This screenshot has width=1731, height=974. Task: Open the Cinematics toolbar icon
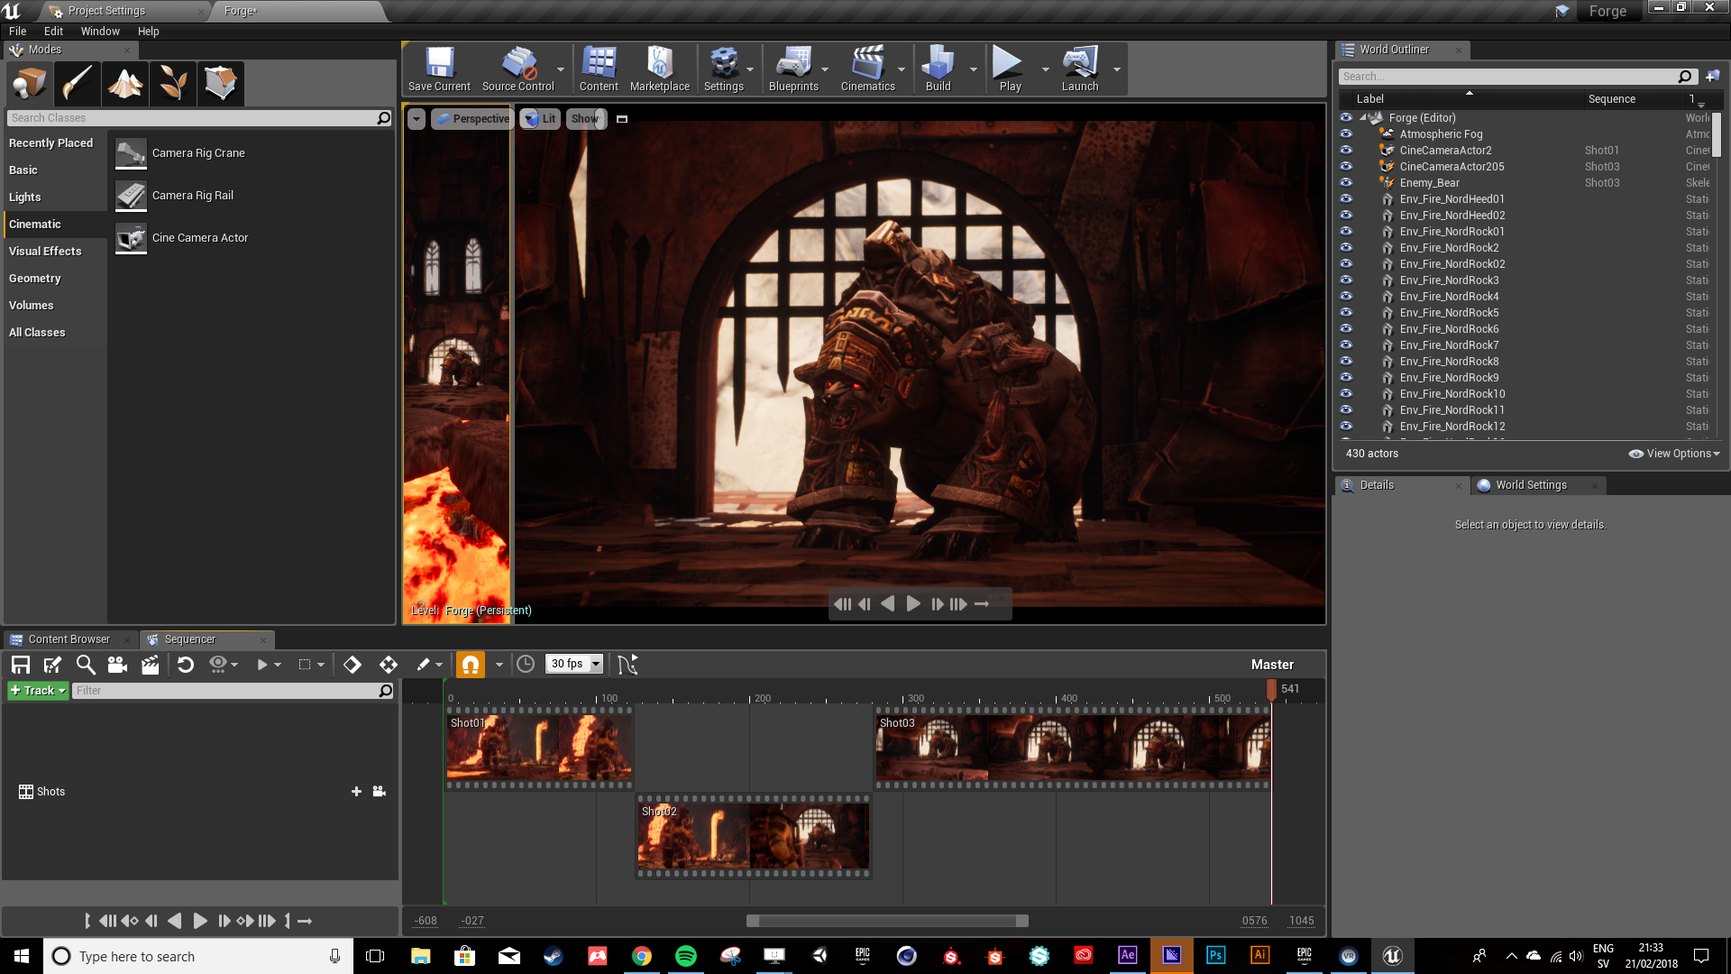[867, 69]
